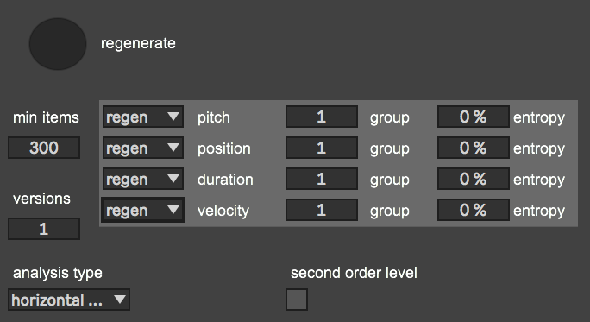Open the position regen dropdown
The image size is (590, 322).
click(143, 148)
